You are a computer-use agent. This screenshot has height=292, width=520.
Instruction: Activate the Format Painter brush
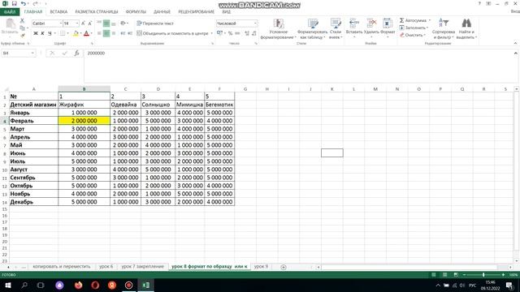point(22,36)
